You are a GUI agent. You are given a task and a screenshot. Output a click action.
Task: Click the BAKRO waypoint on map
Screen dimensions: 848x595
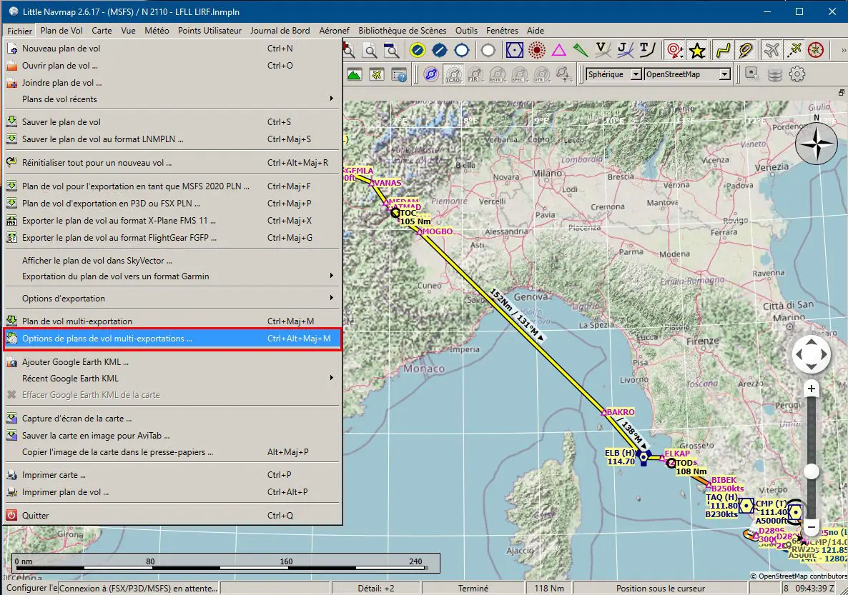point(604,413)
